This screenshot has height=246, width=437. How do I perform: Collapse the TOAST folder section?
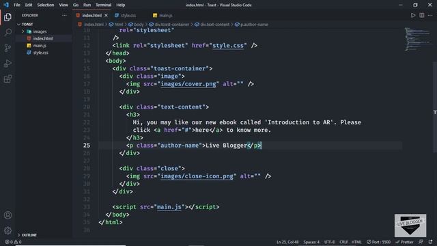pos(27,25)
